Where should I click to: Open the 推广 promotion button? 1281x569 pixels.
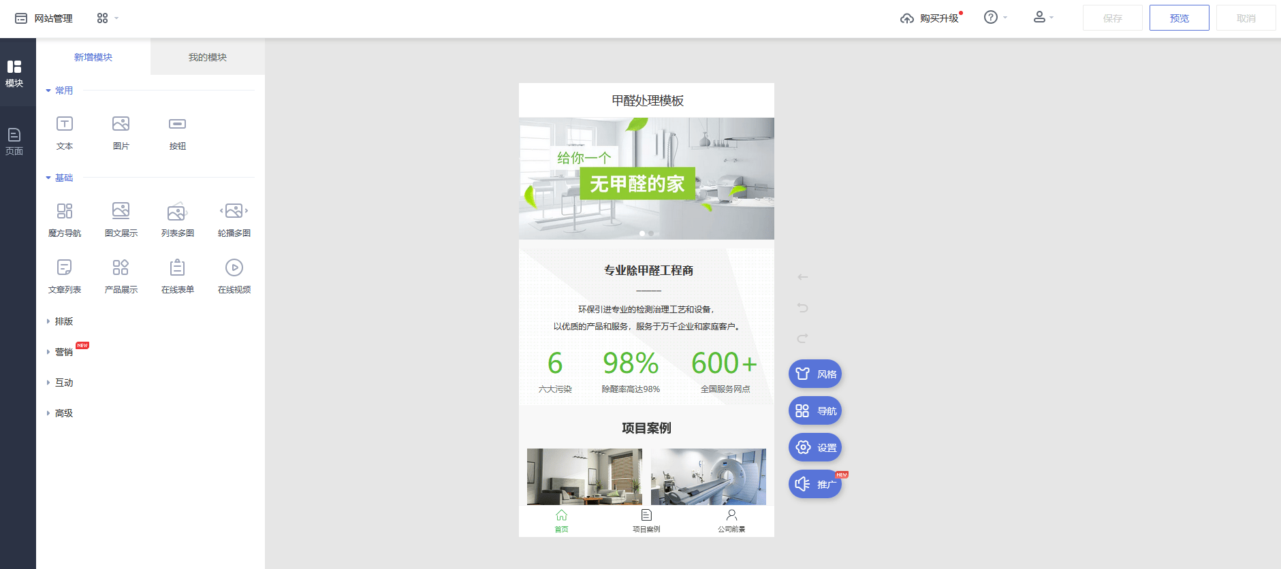point(815,484)
